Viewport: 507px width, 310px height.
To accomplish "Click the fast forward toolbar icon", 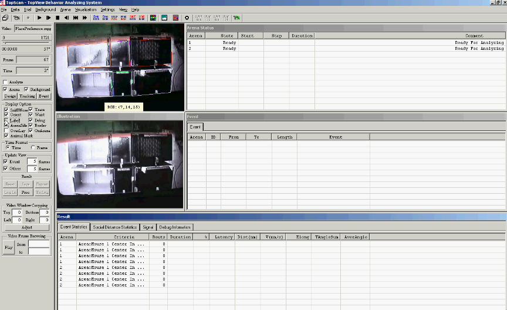I will click(x=84, y=18).
